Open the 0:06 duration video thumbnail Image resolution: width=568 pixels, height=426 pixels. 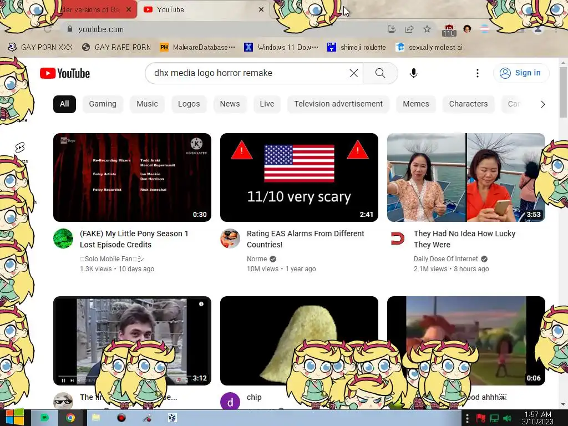pyautogui.click(x=466, y=341)
